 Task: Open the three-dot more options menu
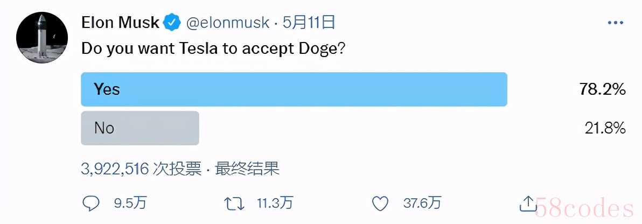pyautogui.click(x=615, y=23)
